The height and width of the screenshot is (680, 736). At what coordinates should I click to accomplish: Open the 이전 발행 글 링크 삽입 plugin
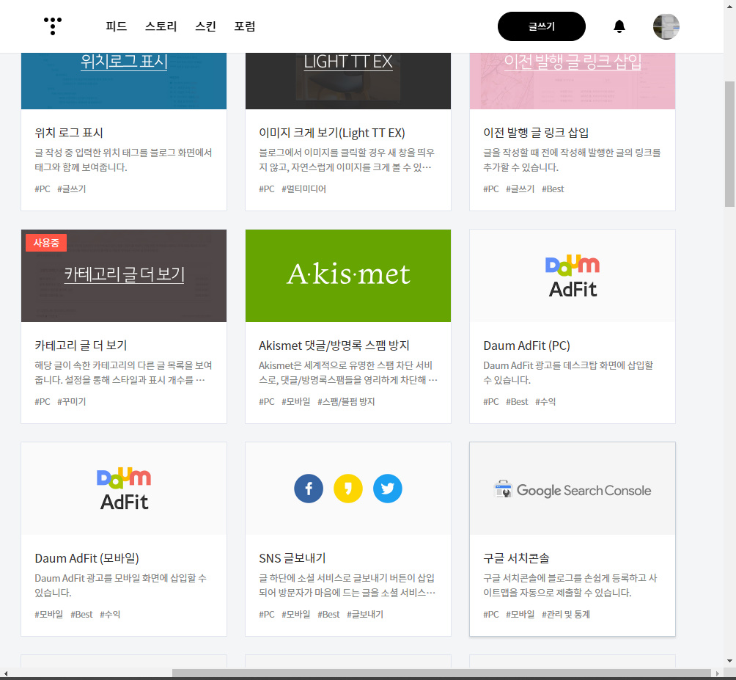click(536, 133)
